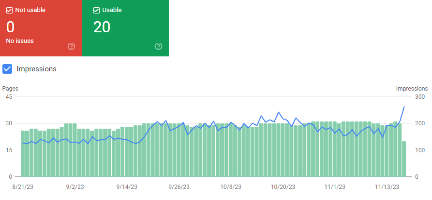Click the 8/21/23 date label
This screenshot has width=432, height=200.
coord(22,187)
